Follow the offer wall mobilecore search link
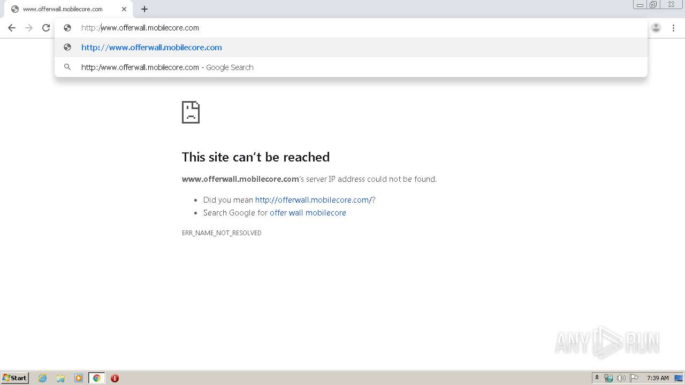Screen dimensions: 685x385 (308, 213)
